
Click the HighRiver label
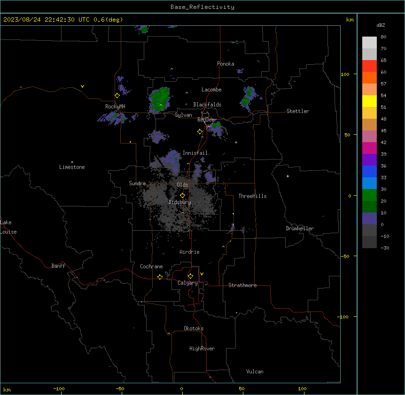(202, 349)
